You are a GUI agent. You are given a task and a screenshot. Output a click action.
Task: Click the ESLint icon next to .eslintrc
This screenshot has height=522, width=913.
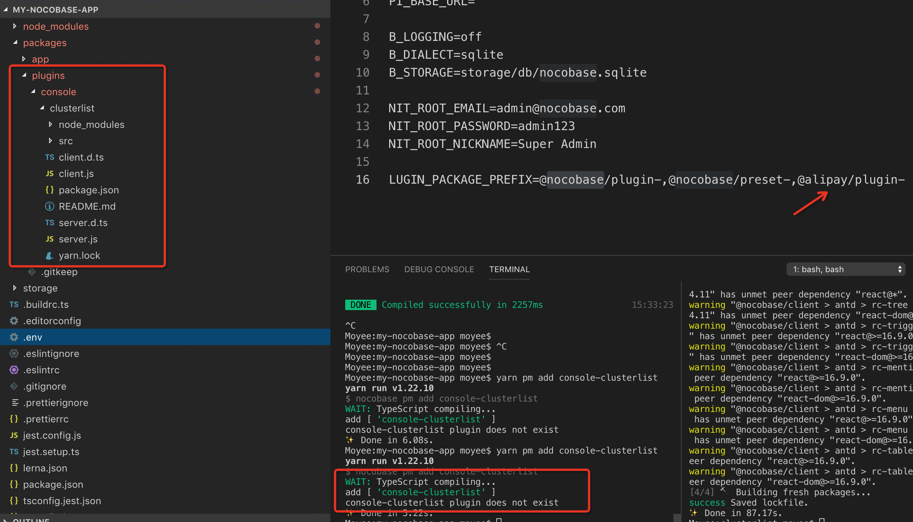pyautogui.click(x=13, y=370)
